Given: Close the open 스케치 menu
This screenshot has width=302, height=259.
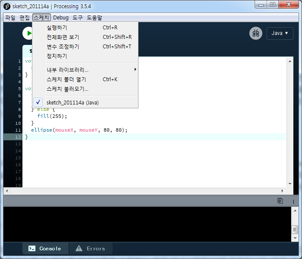Looking at the screenshot, I should (x=41, y=18).
